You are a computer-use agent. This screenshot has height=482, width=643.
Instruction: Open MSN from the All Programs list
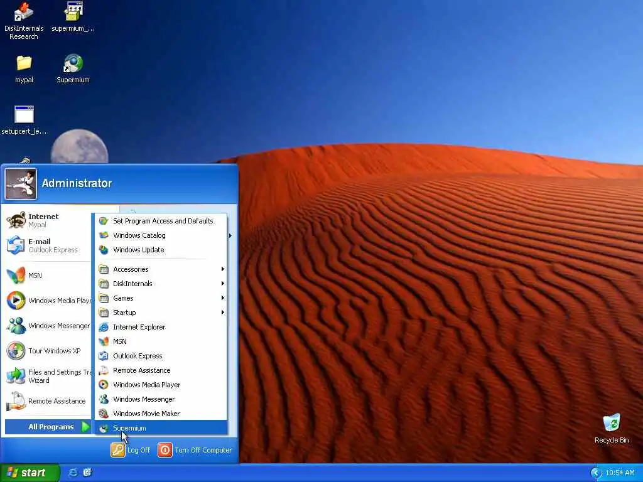(161, 341)
